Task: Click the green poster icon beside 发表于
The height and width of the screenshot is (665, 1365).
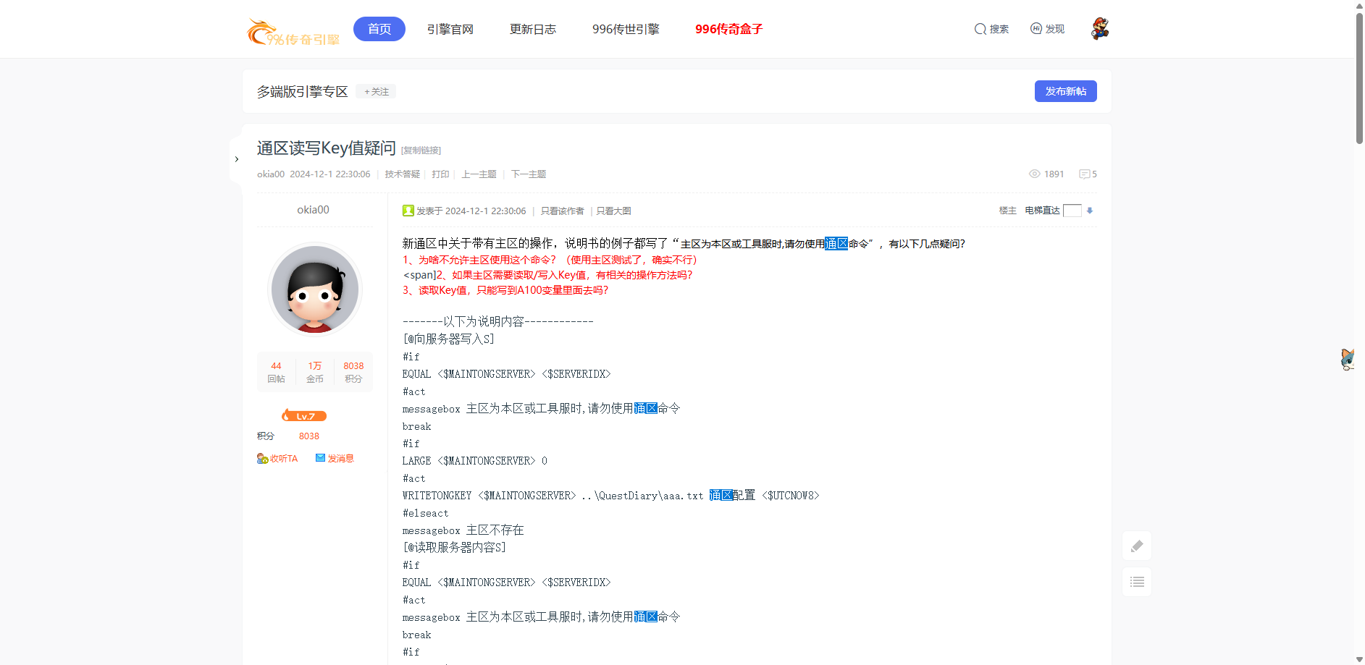Action: (408, 211)
